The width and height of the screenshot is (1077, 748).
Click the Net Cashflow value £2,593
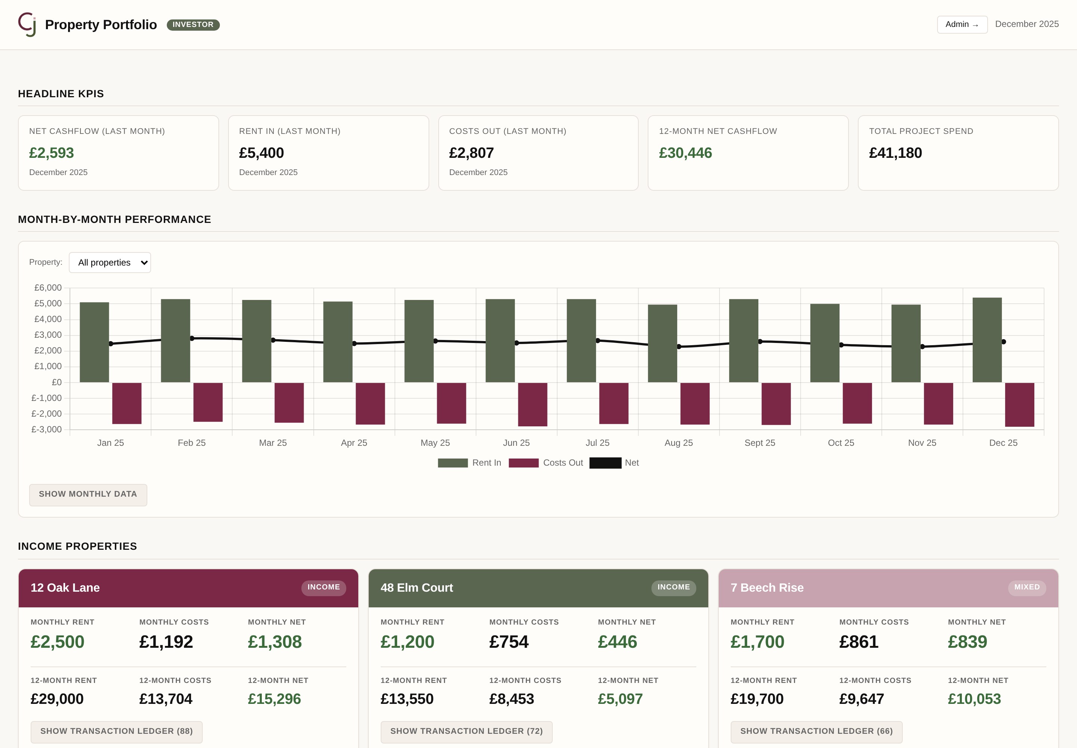52,153
